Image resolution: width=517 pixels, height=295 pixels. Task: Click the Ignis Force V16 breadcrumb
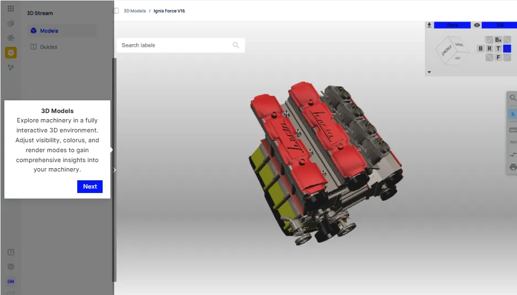click(x=169, y=11)
